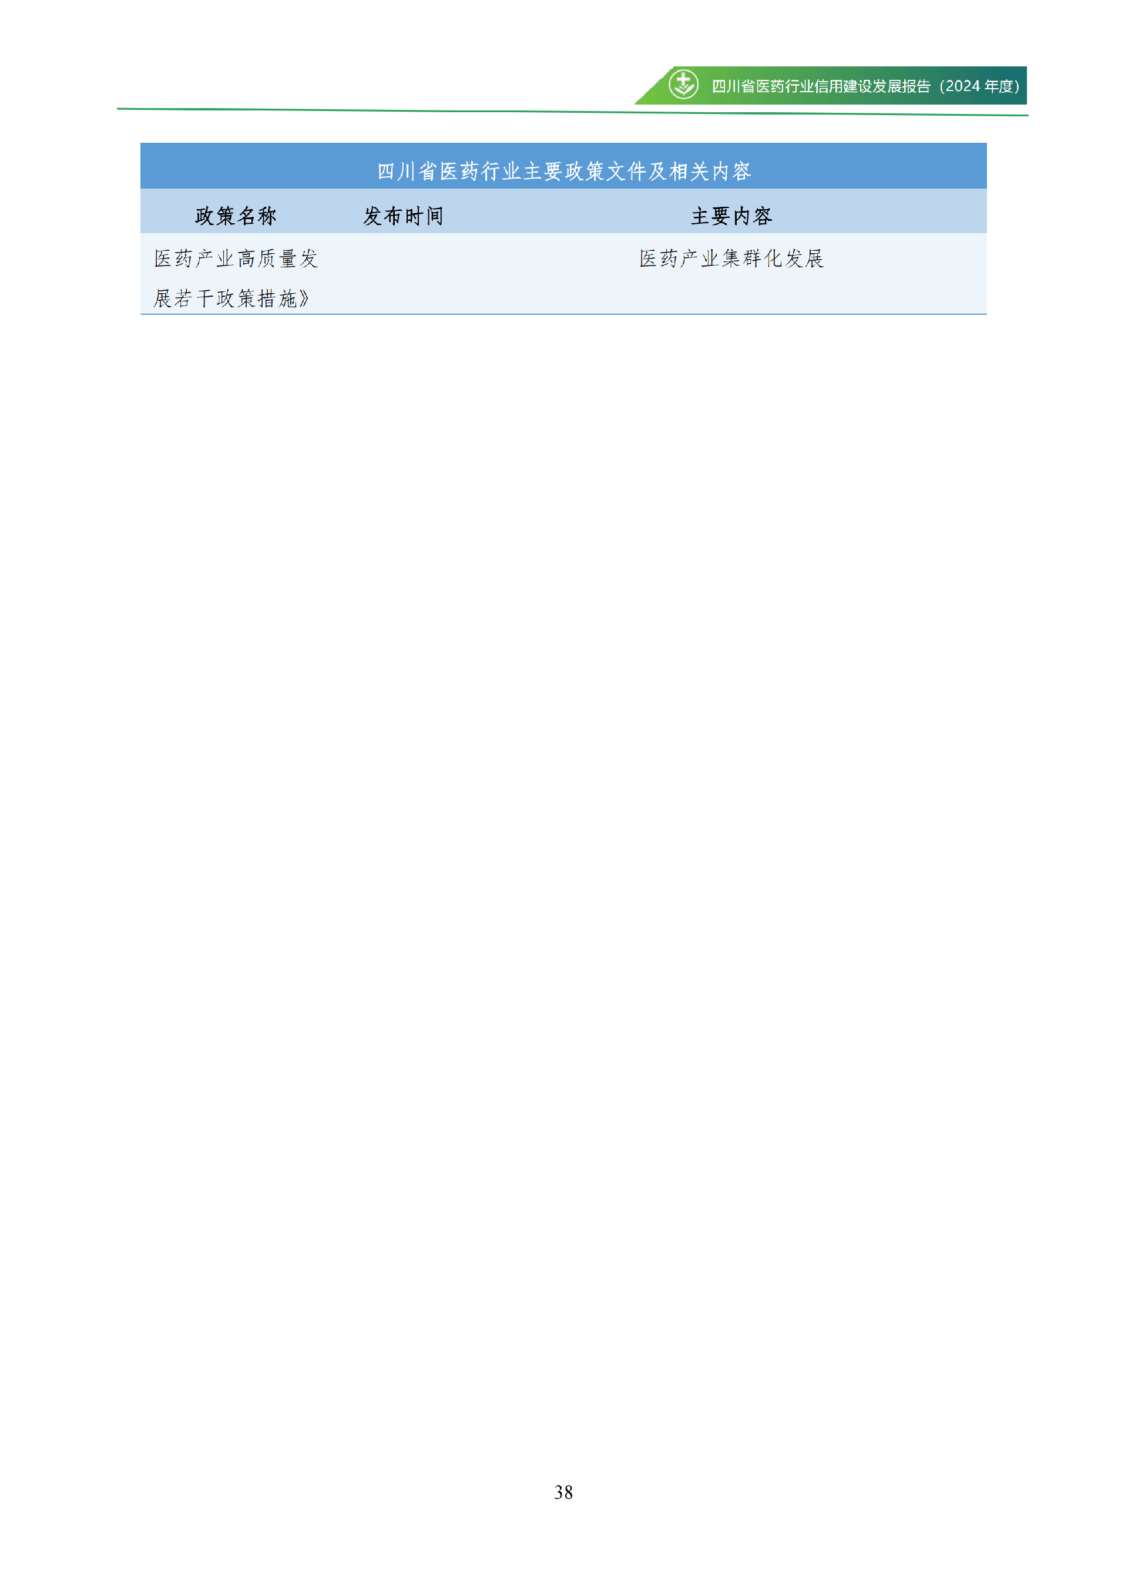Screen dimensions: 1128x1595
Task: Click the number 2024 in header banner
Action: 963,86
